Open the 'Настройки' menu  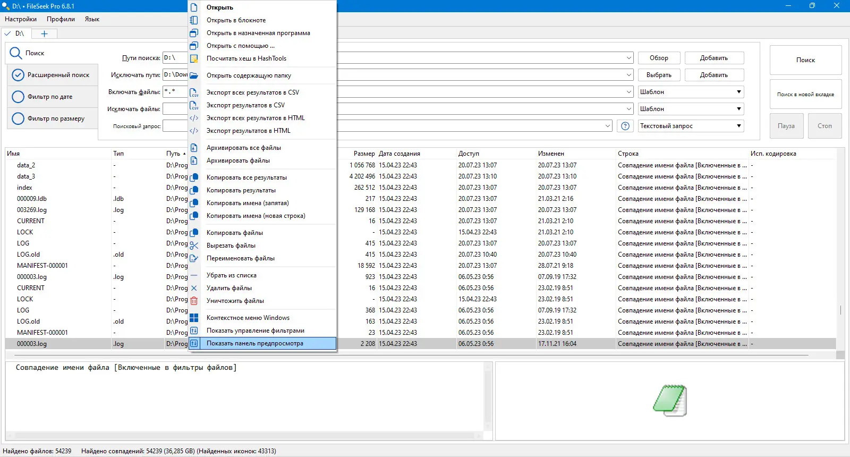(x=21, y=19)
